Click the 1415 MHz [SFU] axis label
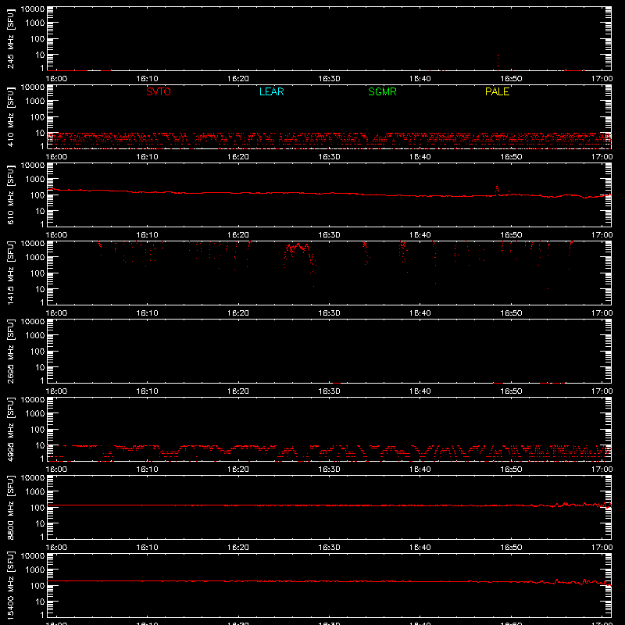 (x=10, y=273)
